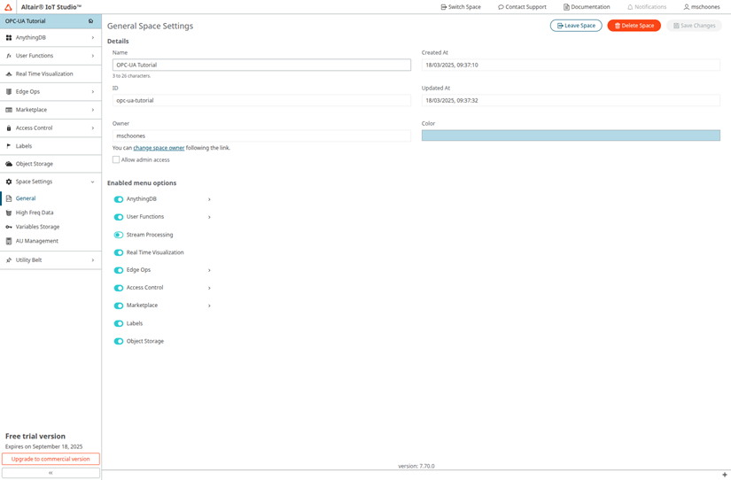
Task: Toggle the Object Storage menu option switch
Action: pos(119,341)
